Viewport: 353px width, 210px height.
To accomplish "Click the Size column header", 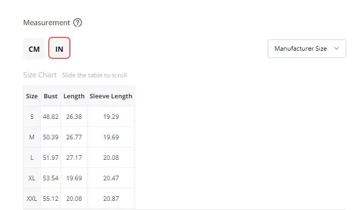I will pyautogui.click(x=32, y=96).
